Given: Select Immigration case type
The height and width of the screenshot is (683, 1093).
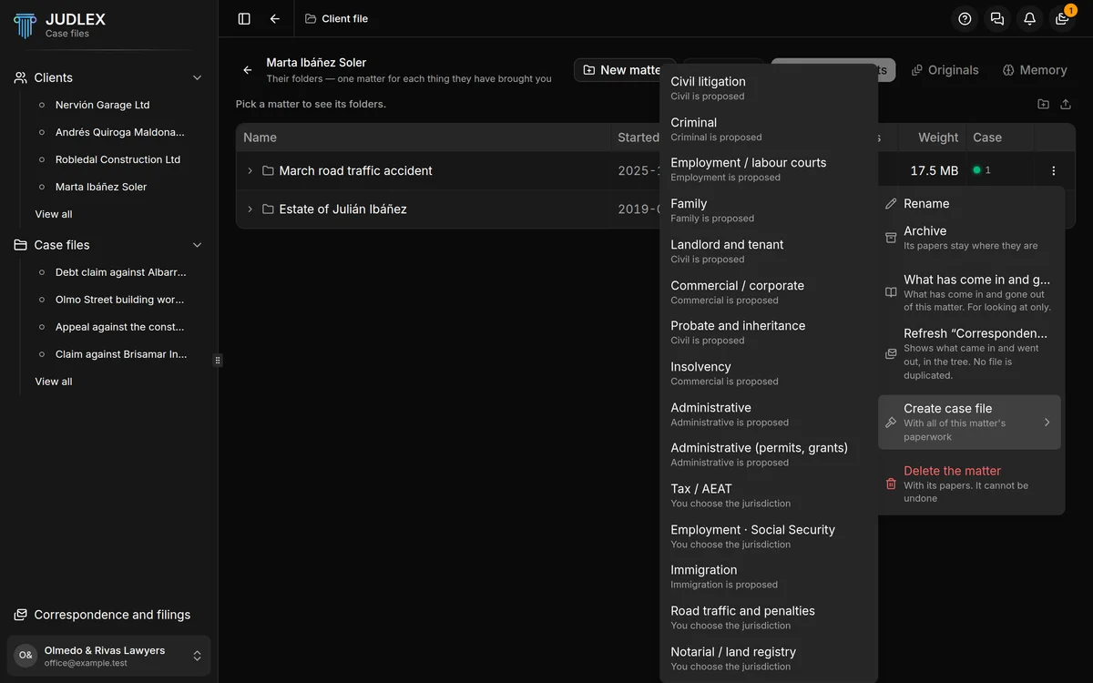Looking at the screenshot, I should [x=768, y=576].
